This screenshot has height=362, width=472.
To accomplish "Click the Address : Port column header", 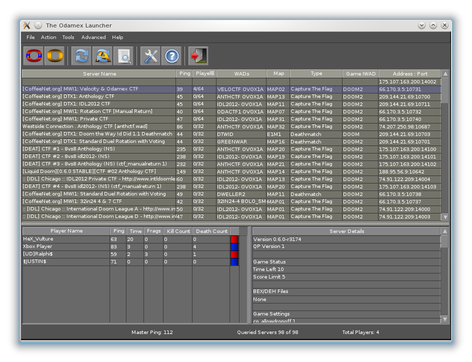I will [x=409, y=73].
